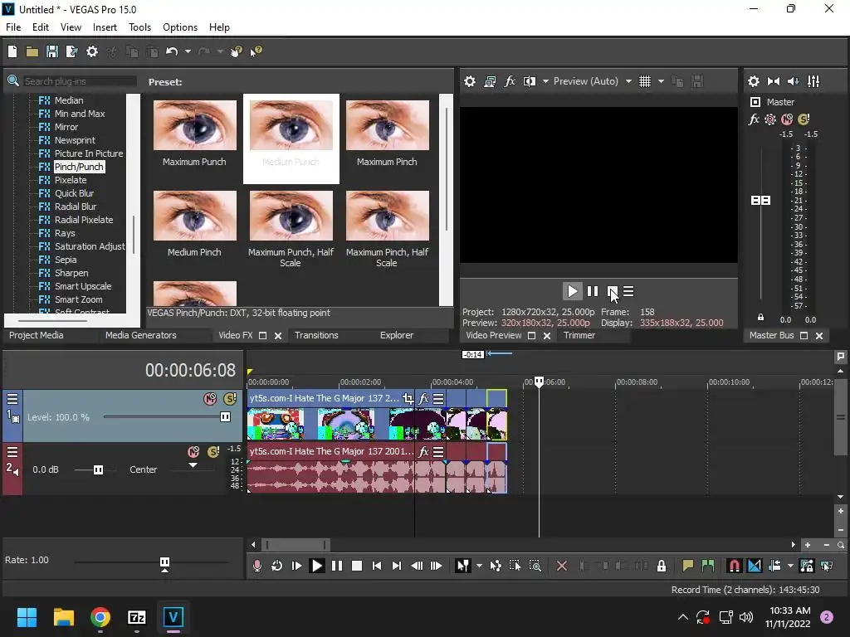The width and height of the screenshot is (850, 637).
Task: Open the audio track automation dropdown arrow
Action: 193,465
